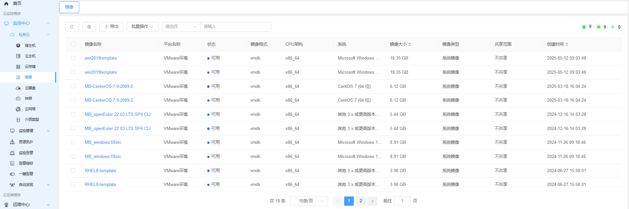629x209 pixels.
Task: Expand the 运维中心 menu
Action: 48,205
